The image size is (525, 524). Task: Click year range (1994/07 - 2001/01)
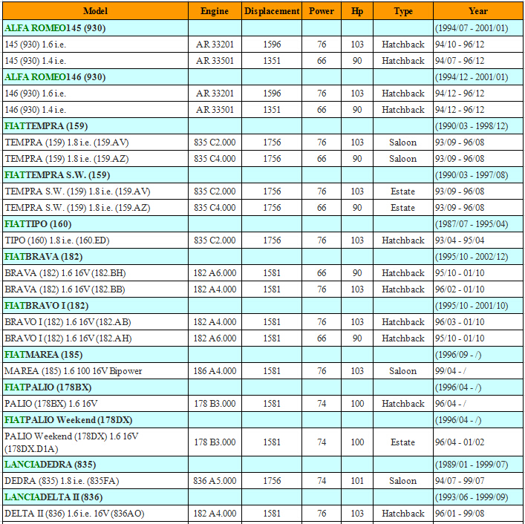click(472, 28)
